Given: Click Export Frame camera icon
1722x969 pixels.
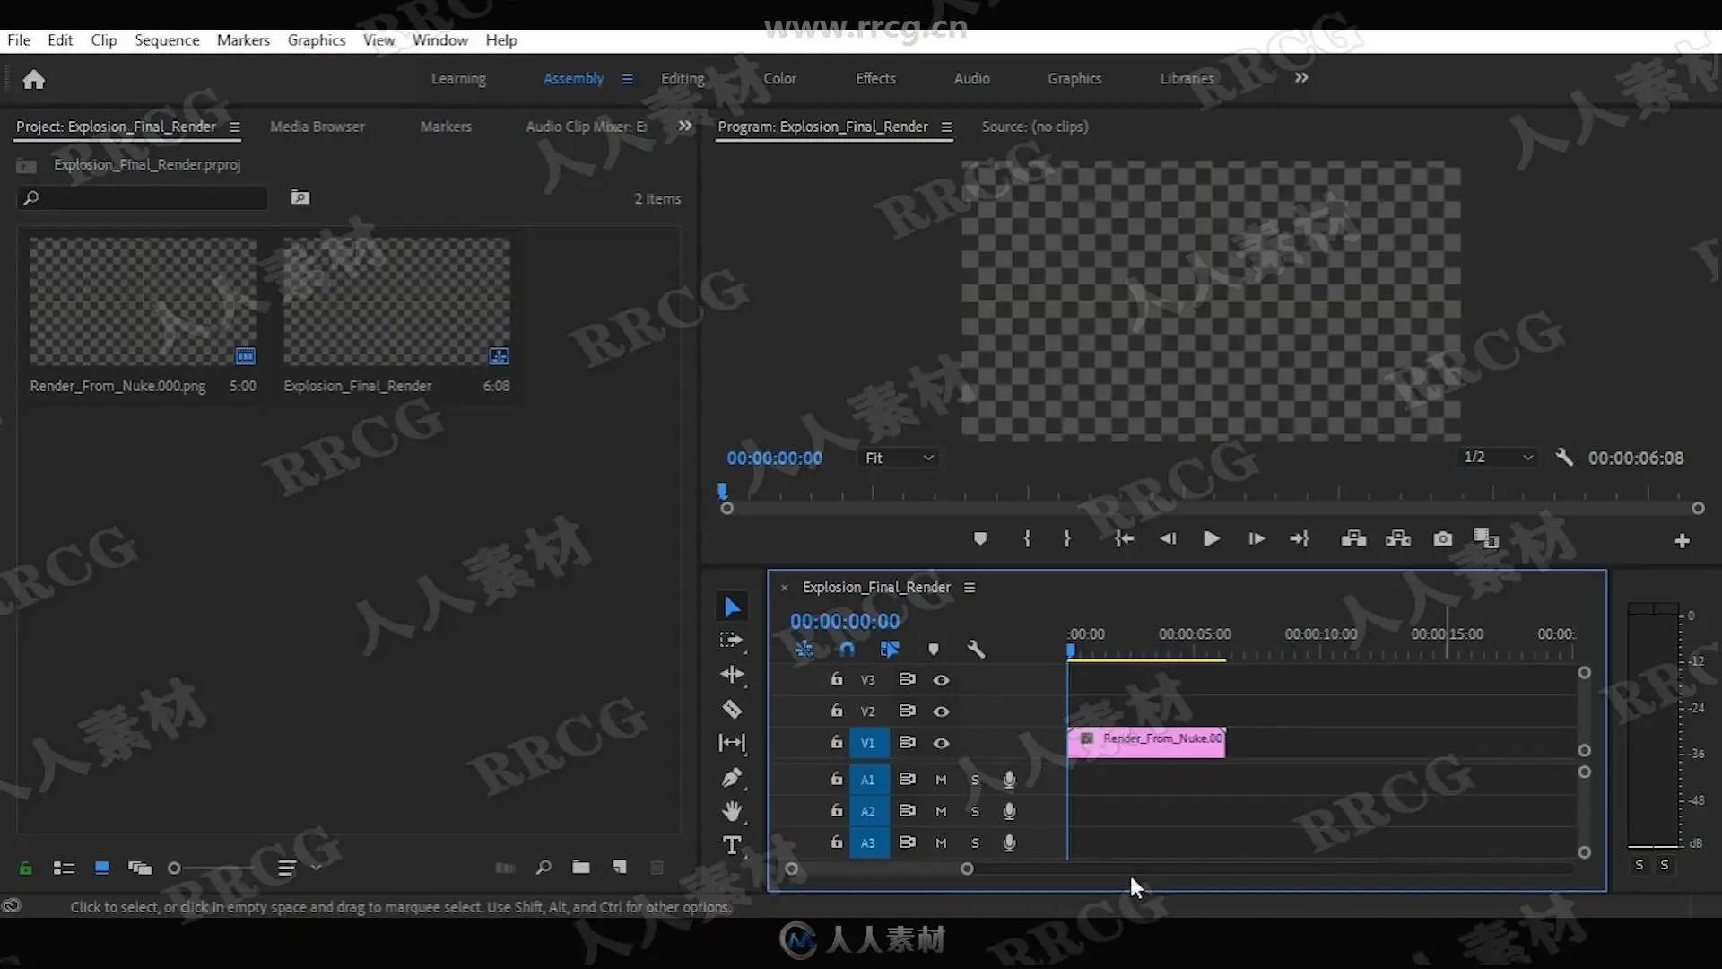Looking at the screenshot, I should pyautogui.click(x=1442, y=538).
